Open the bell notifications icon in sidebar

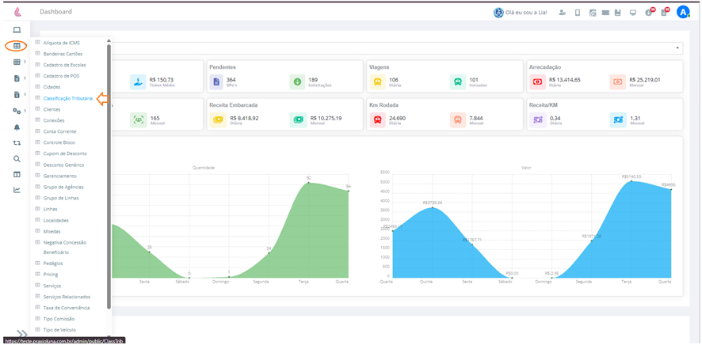[x=17, y=127]
